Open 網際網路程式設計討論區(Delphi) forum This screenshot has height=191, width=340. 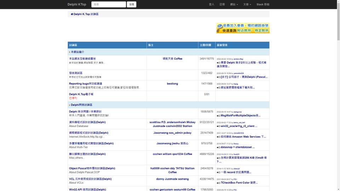coord(89,133)
